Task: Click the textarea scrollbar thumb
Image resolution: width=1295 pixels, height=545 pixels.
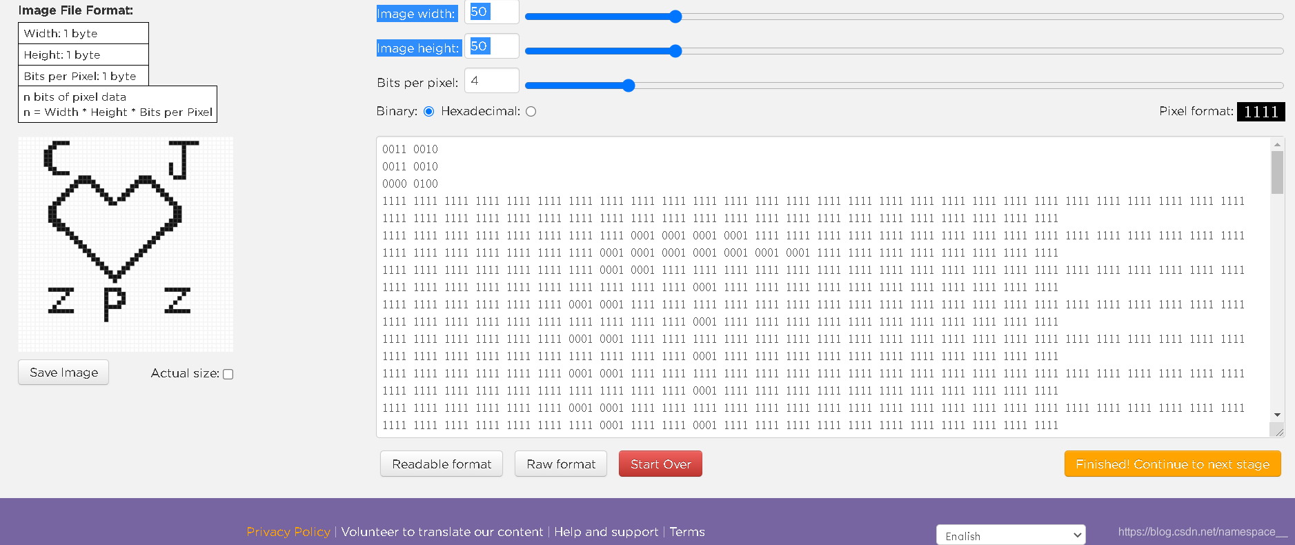Action: coord(1277,172)
